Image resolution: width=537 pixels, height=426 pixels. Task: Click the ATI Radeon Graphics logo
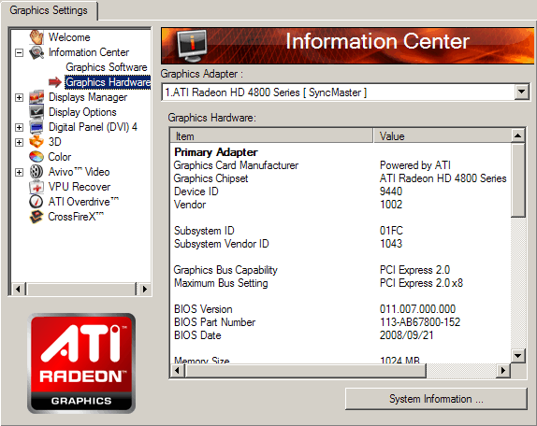[81, 363]
